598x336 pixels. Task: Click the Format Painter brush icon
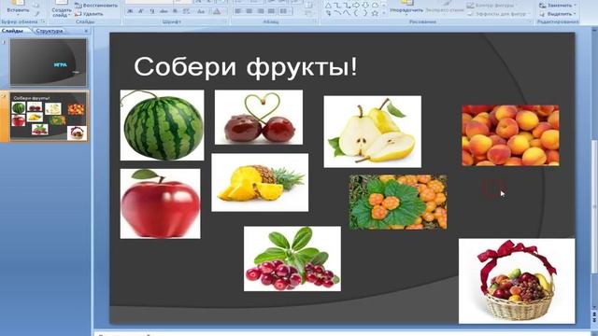(x=37, y=14)
